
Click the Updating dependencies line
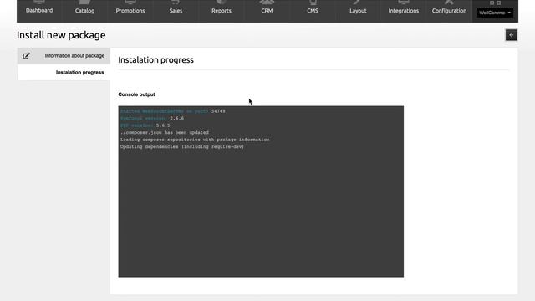(x=182, y=147)
